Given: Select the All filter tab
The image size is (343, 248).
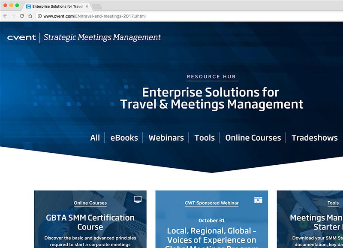Looking at the screenshot, I should click(95, 138).
